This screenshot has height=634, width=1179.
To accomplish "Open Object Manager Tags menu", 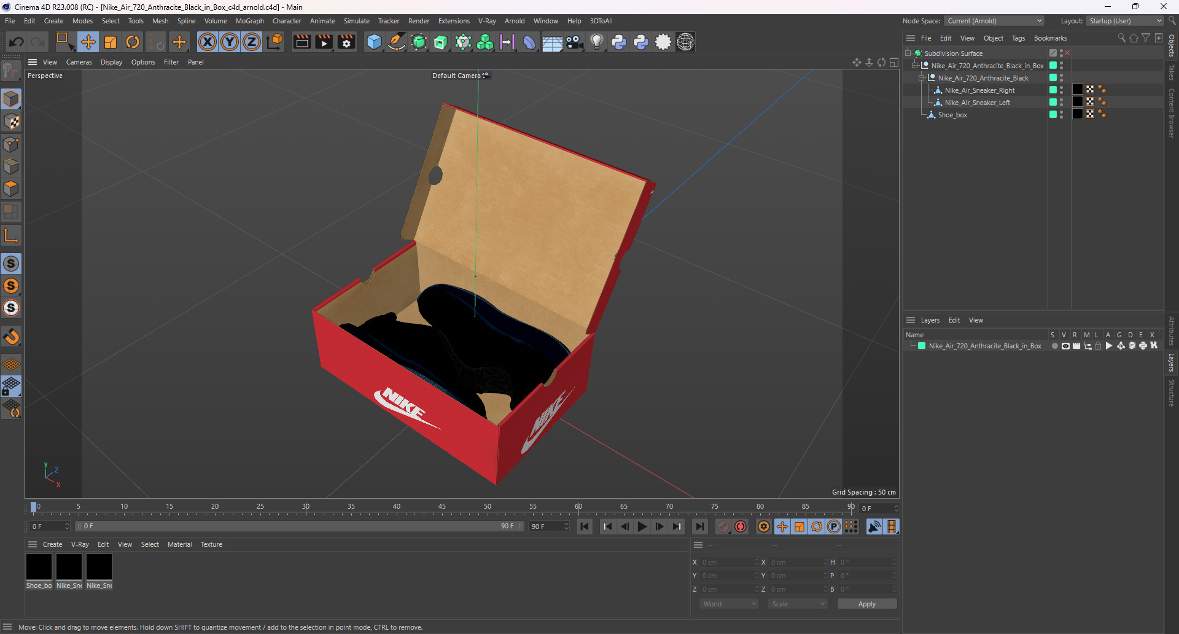I will click(x=1018, y=38).
